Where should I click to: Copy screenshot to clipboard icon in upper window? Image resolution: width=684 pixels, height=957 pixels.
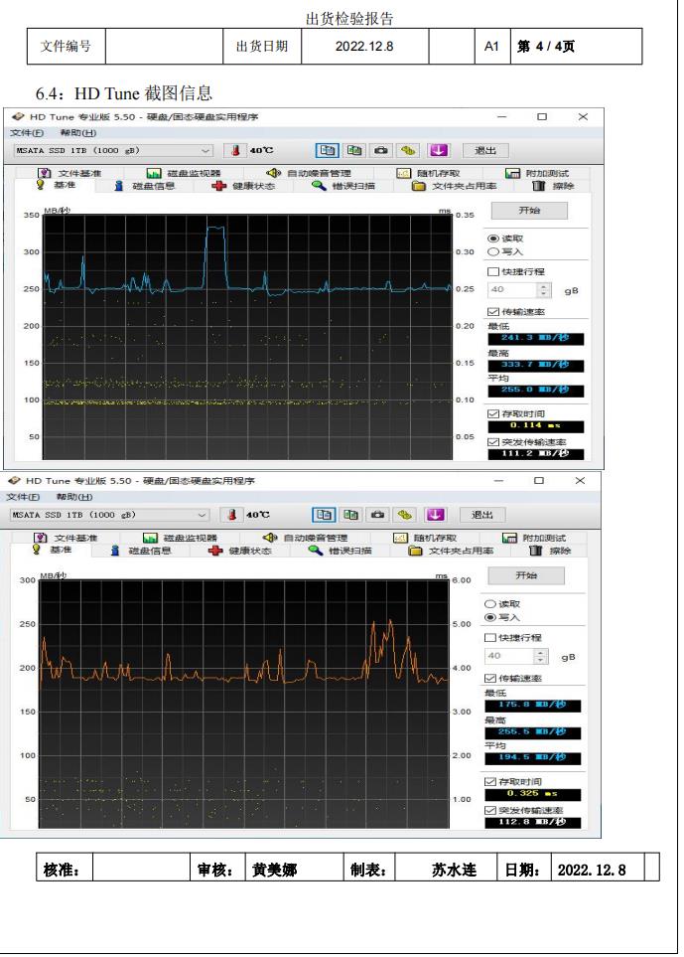354,150
